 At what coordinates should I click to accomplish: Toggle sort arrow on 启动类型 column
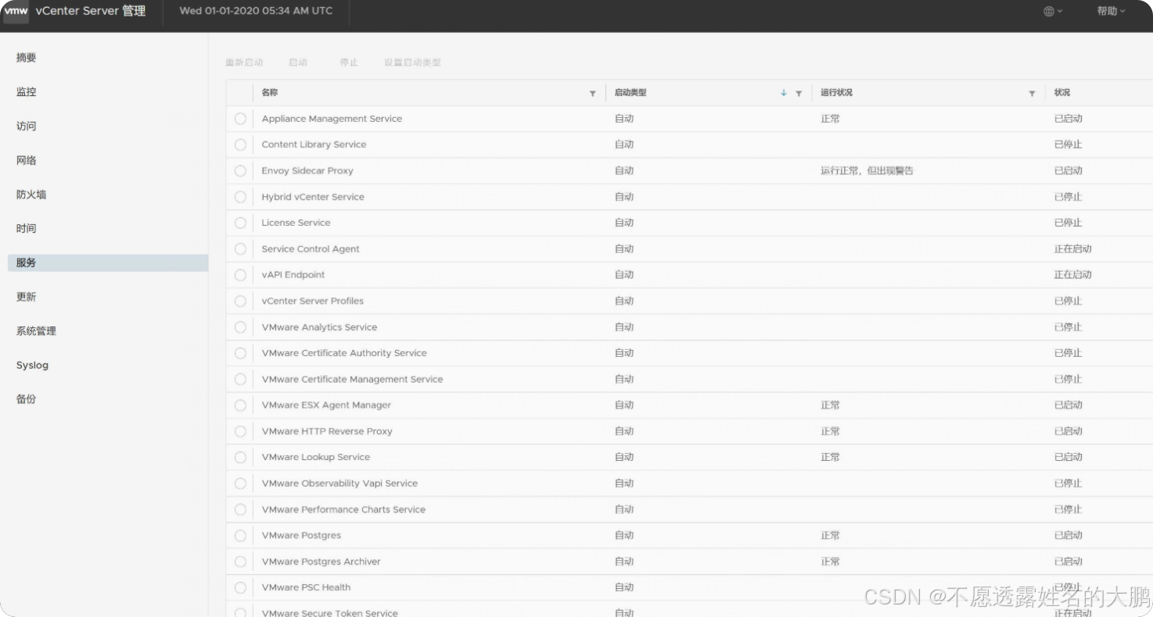tap(784, 93)
